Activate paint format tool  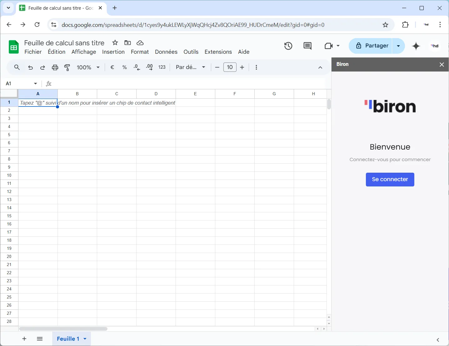67,67
